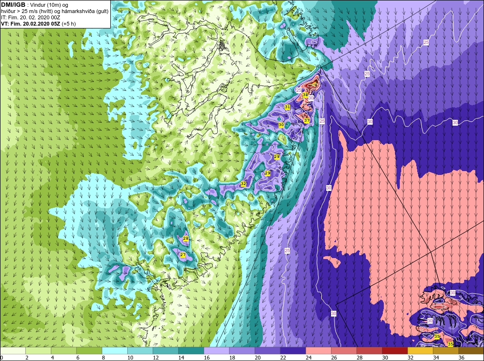Click the 12–14 m/s teal legend swatch
Screen dimensions: 484x361
pyautogui.click(x=166, y=350)
